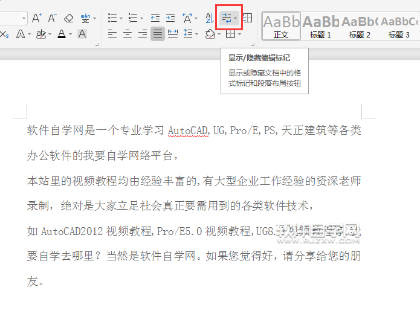Open the borders dropdown arrow
The image size is (420, 316).
[239, 34]
